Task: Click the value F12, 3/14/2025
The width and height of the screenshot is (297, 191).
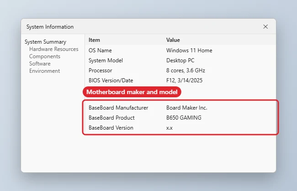Action: point(184,80)
